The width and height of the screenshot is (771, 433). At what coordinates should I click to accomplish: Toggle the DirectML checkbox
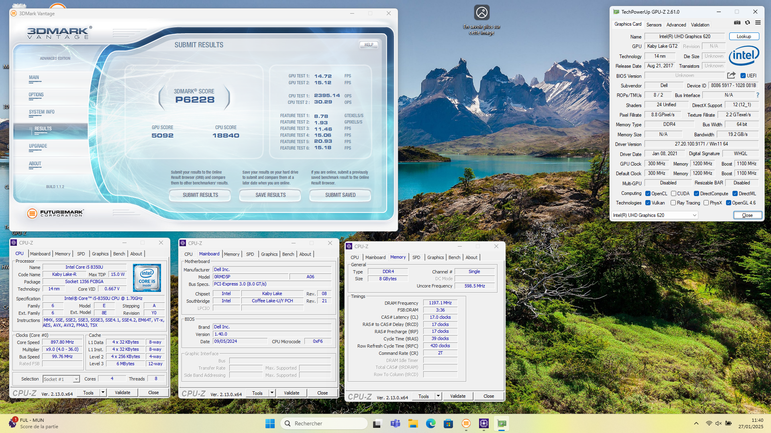coord(735,194)
